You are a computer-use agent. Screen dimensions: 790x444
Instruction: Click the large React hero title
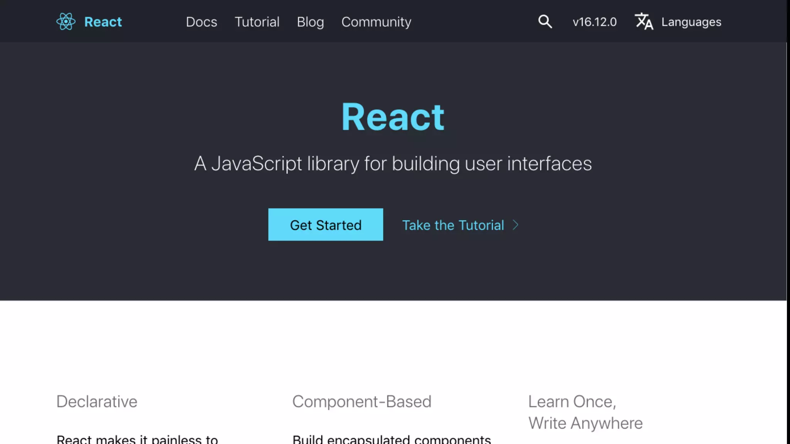393,117
